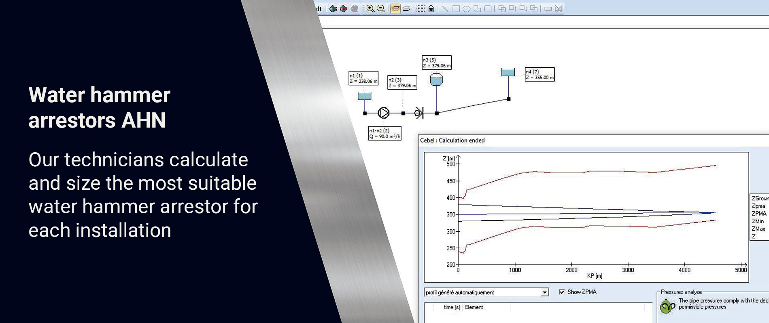769x323 pixels.
Task: Select the rectangle shape tool
Action: (x=456, y=8)
